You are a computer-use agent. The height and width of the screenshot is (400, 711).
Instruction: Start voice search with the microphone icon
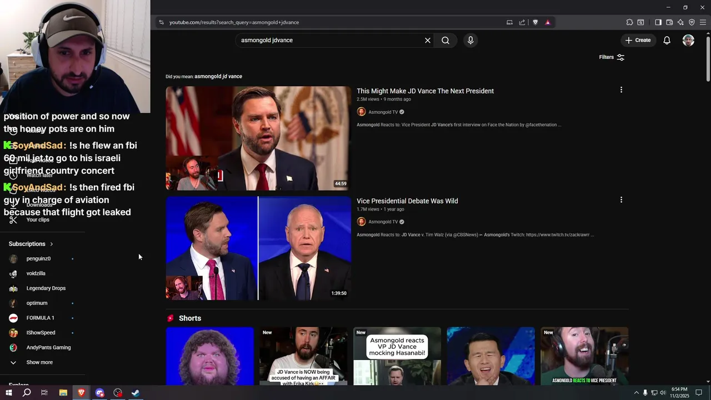pyautogui.click(x=470, y=40)
